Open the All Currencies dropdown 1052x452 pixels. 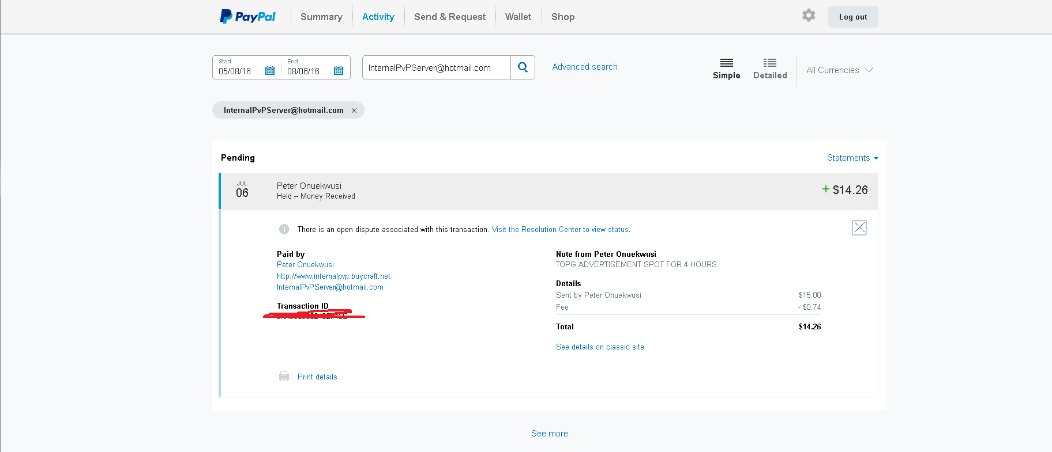(840, 70)
